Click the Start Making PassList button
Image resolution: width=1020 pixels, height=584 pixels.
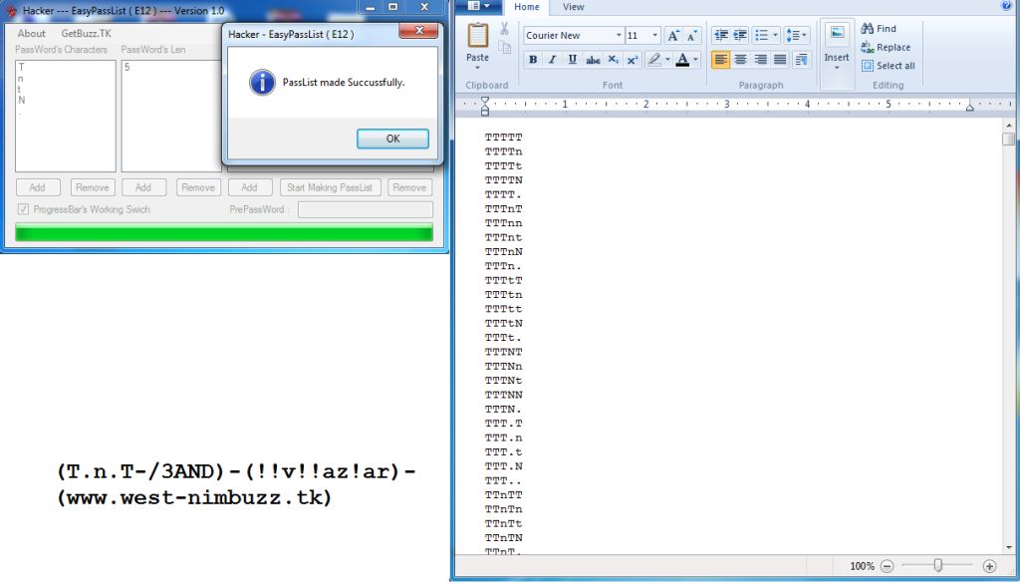[330, 187]
